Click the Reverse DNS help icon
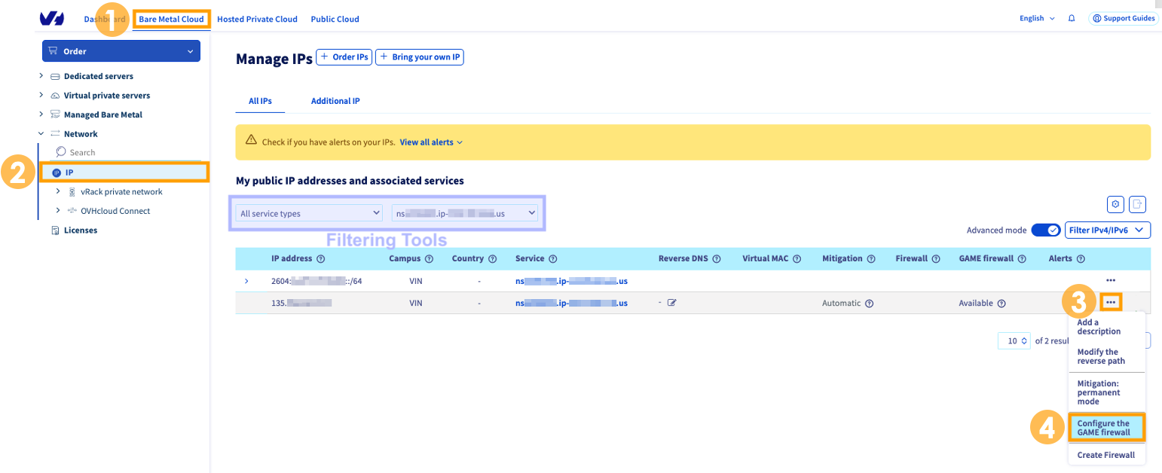1162x473 pixels. 717,258
